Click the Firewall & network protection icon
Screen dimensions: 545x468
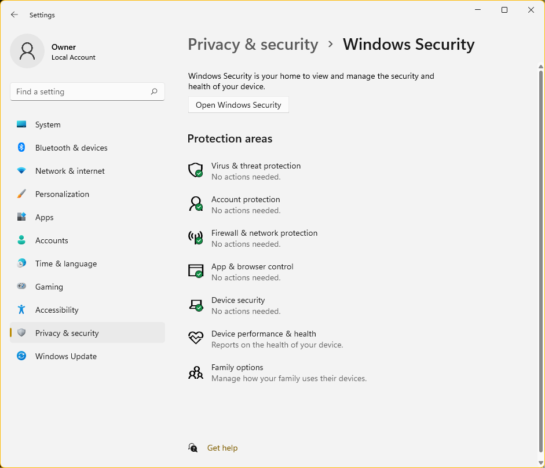pos(196,237)
